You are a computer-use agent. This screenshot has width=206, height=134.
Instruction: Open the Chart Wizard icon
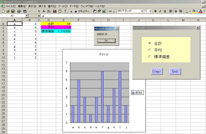(x=55, y=11)
